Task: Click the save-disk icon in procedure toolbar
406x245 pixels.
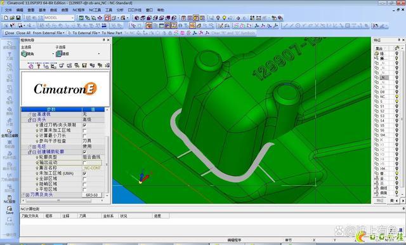Action: tap(84, 65)
